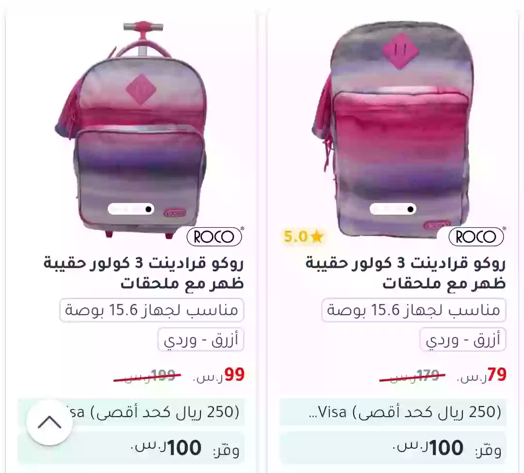Image resolution: width=524 pixels, height=473 pixels.
Task: Open Visa 250 riyal offer on trolley bag
Action: tap(131, 412)
